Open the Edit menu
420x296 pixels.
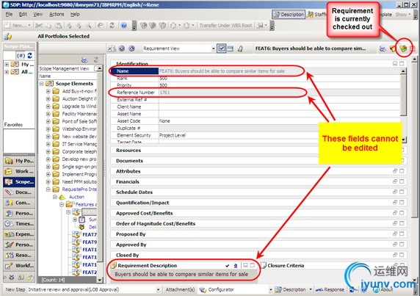click(x=23, y=14)
